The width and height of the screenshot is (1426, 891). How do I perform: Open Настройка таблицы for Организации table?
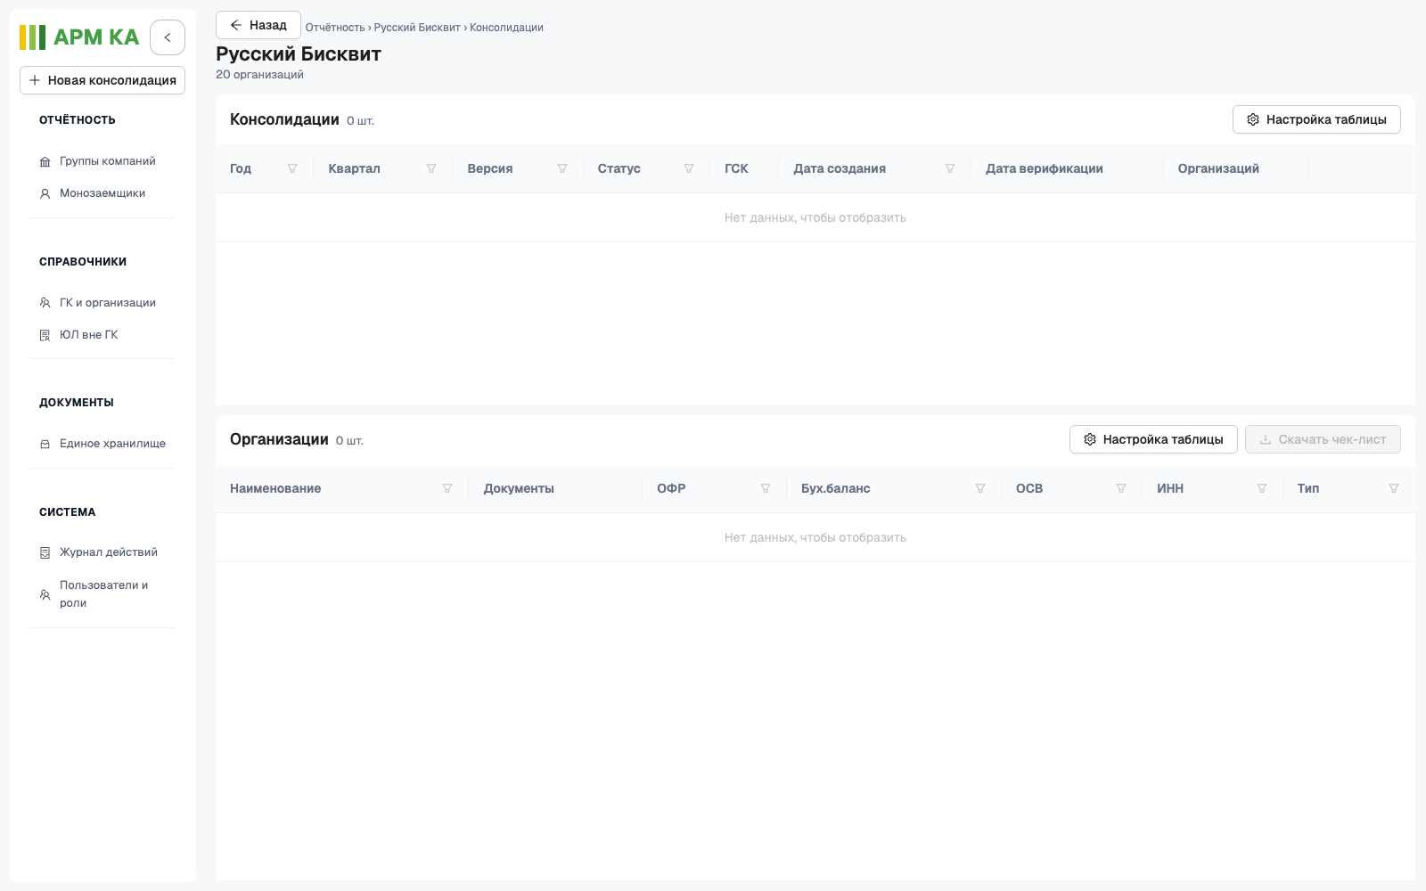coord(1153,439)
